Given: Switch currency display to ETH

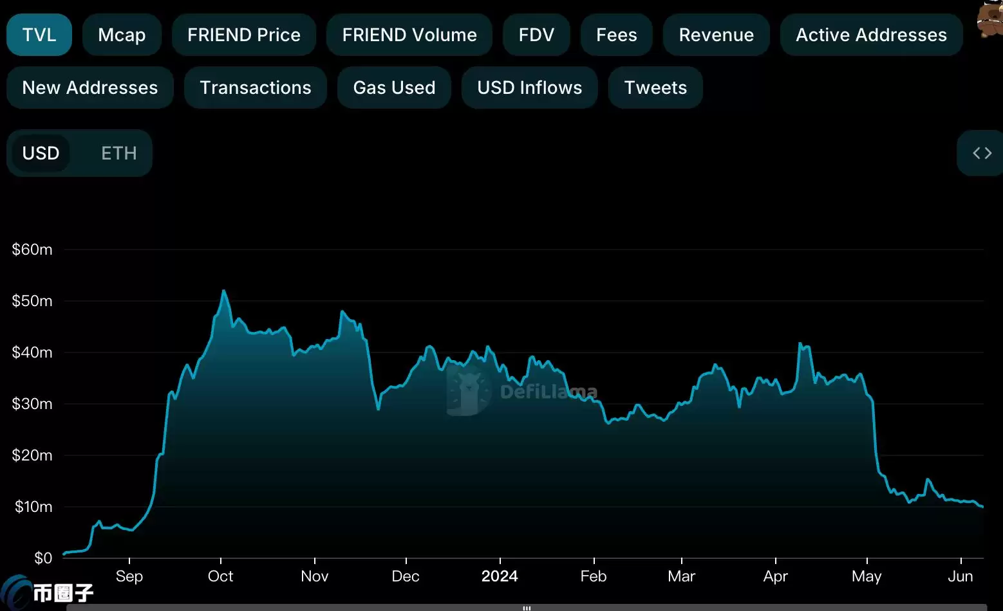Looking at the screenshot, I should pyautogui.click(x=118, y=153).
